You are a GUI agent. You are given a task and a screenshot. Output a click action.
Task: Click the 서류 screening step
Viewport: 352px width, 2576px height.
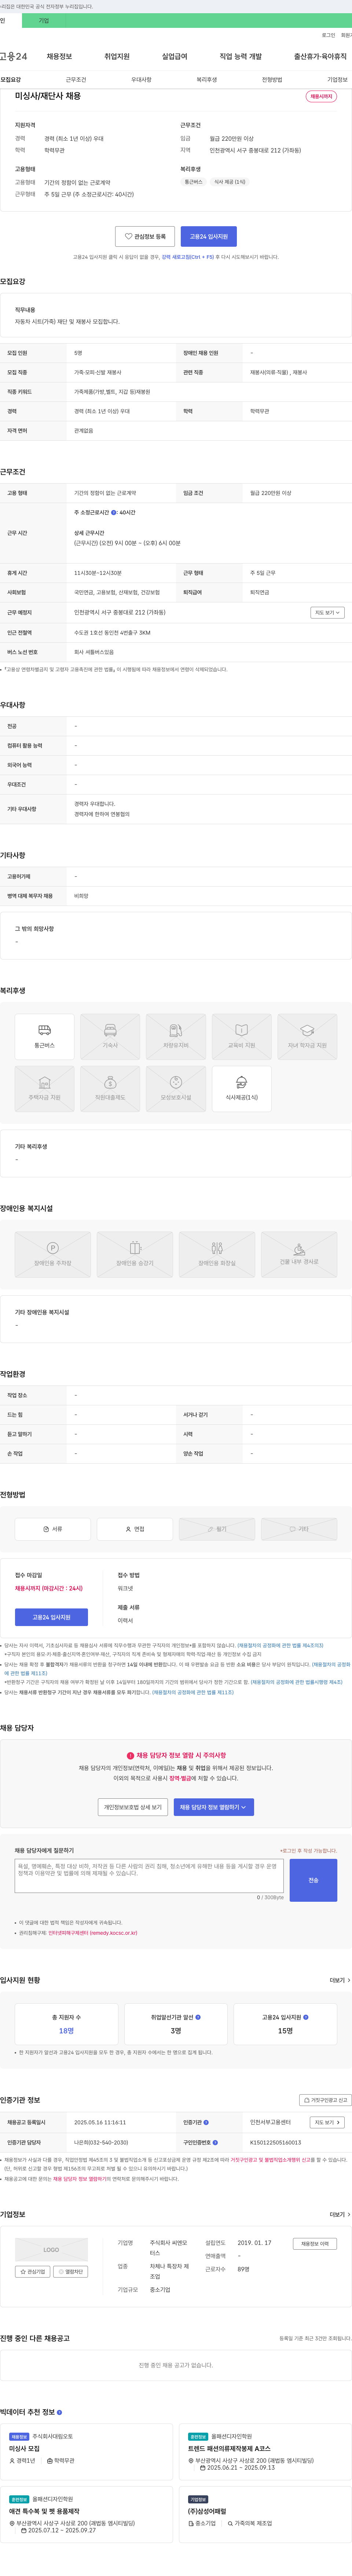tap(53, 1529)
